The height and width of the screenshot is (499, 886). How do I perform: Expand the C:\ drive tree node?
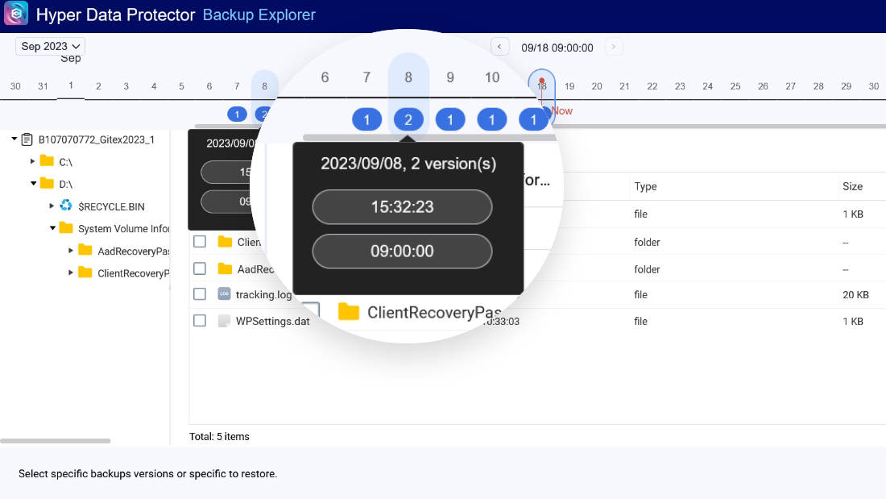33,162
